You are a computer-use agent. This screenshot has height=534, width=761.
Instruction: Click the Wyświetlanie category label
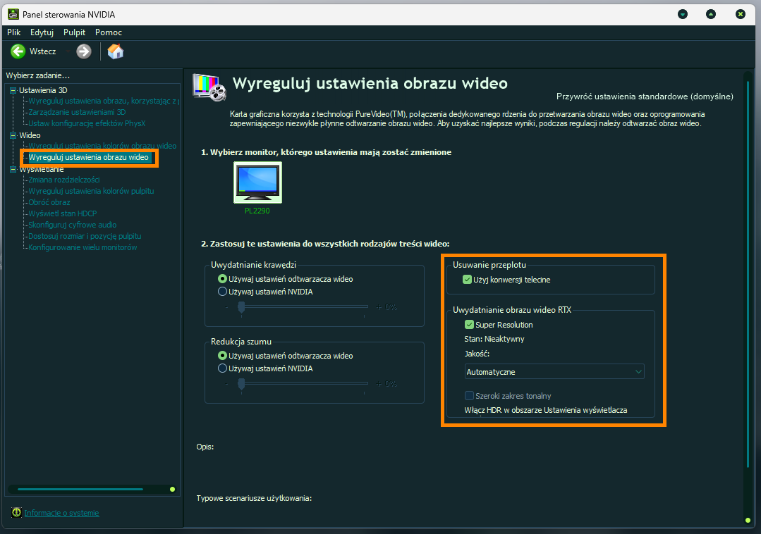[x=41, y=169]
